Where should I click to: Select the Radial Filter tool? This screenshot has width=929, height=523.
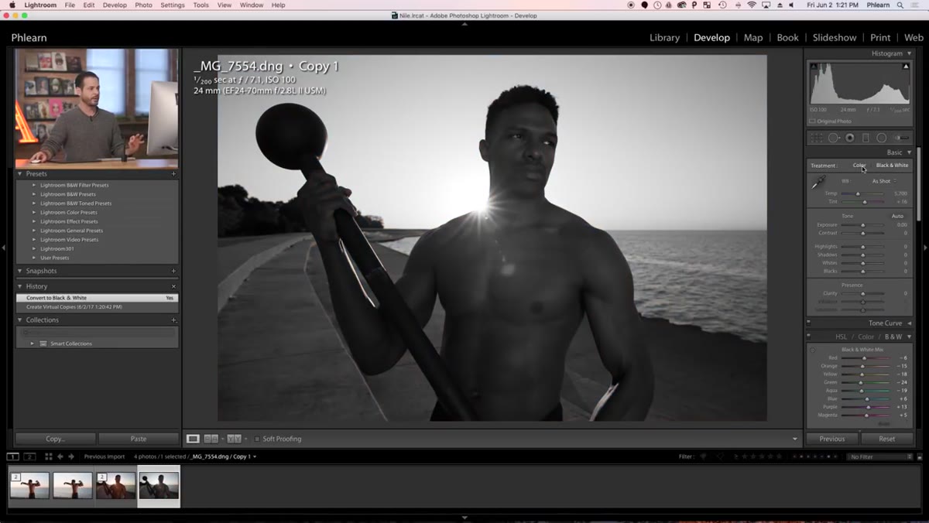pos(881,138)
